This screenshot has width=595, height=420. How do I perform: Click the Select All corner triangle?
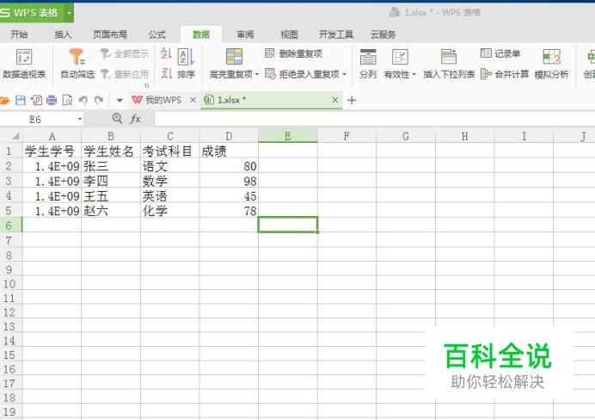pyautogui.click(x=15, y=136)
